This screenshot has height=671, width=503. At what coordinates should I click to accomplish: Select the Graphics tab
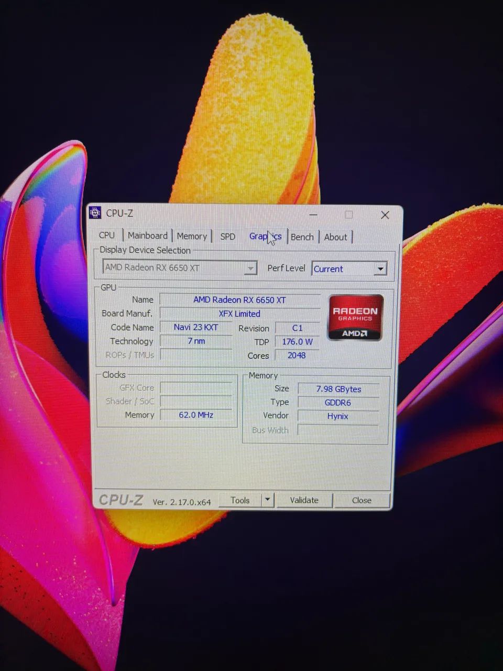click(x=265, y=236)
